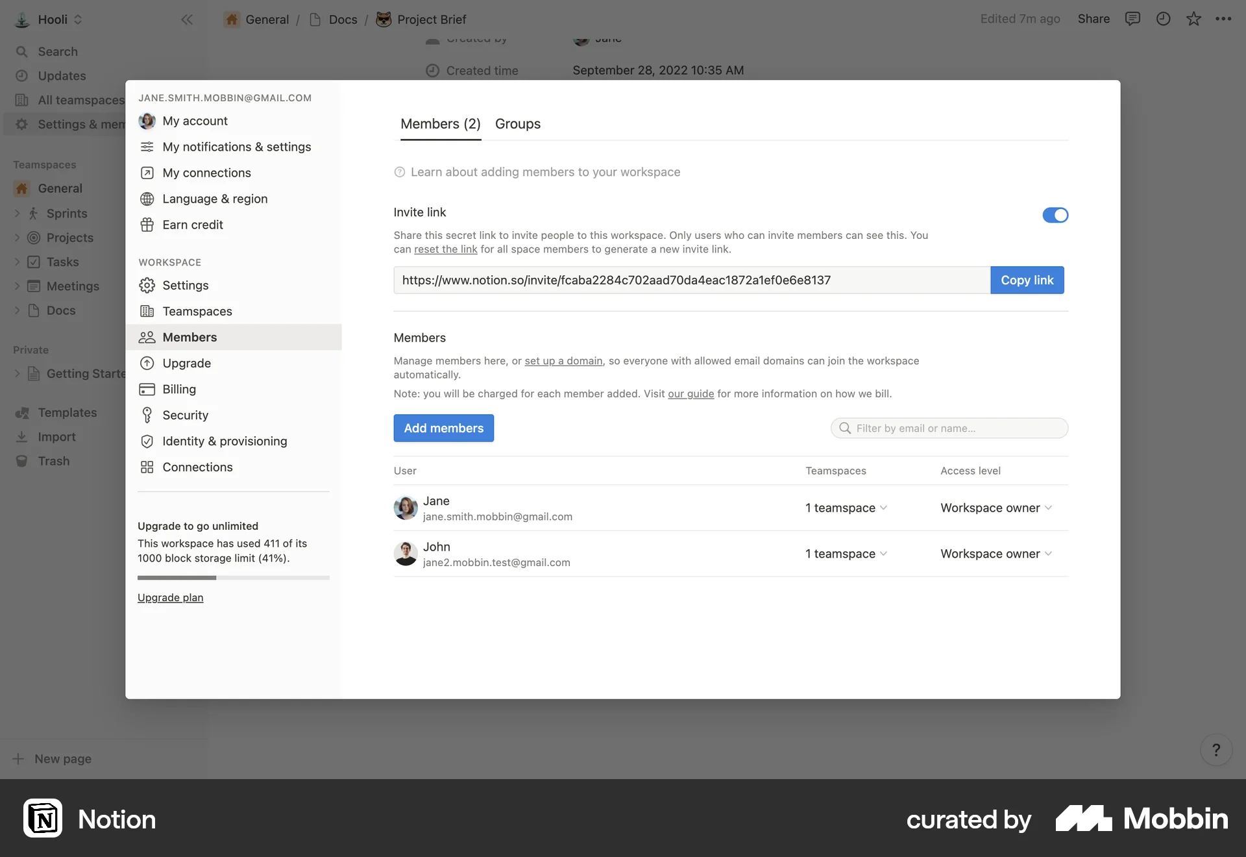
Task: Open workspace Connections settings
Action: tap(197, 467)
